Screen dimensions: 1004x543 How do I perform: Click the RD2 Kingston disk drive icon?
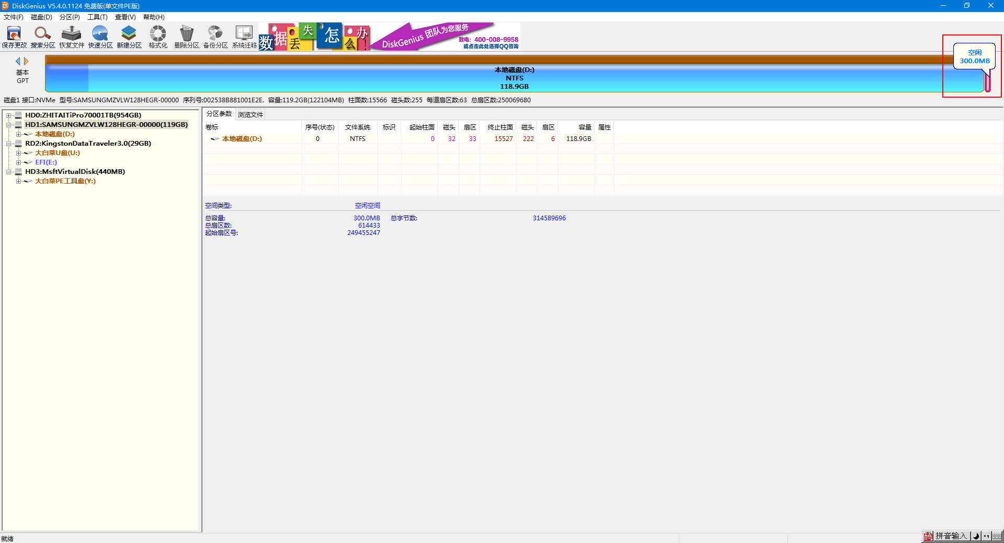pos(19,144)
